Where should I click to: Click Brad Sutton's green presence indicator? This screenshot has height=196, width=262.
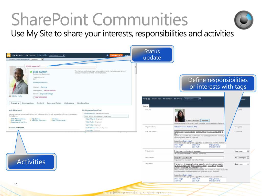(x=31, y=72)
